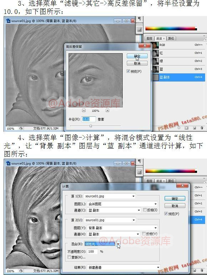The height and width of the screenshot is (275, 207).
Task: Click High Pass dialog preview image
Action: 96,80
